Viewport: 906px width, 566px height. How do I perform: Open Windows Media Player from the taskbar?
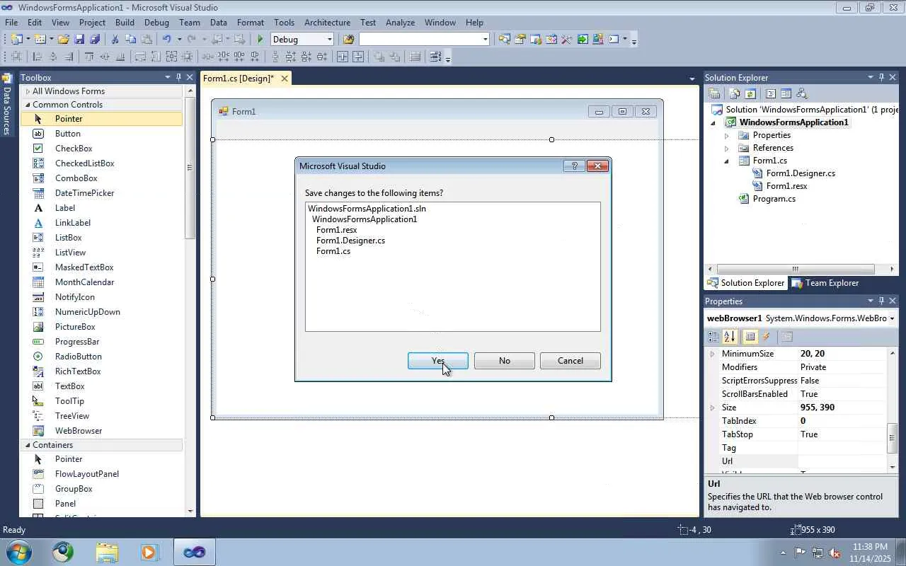[x=149, y=552]
